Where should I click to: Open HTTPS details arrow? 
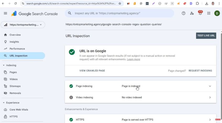(x=210, y=120)
